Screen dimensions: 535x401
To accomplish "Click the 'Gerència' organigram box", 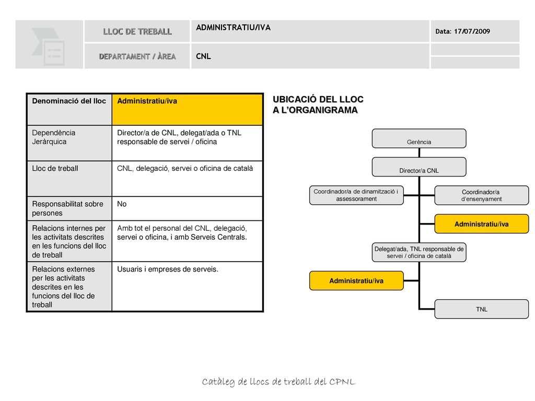I will 419,138.
